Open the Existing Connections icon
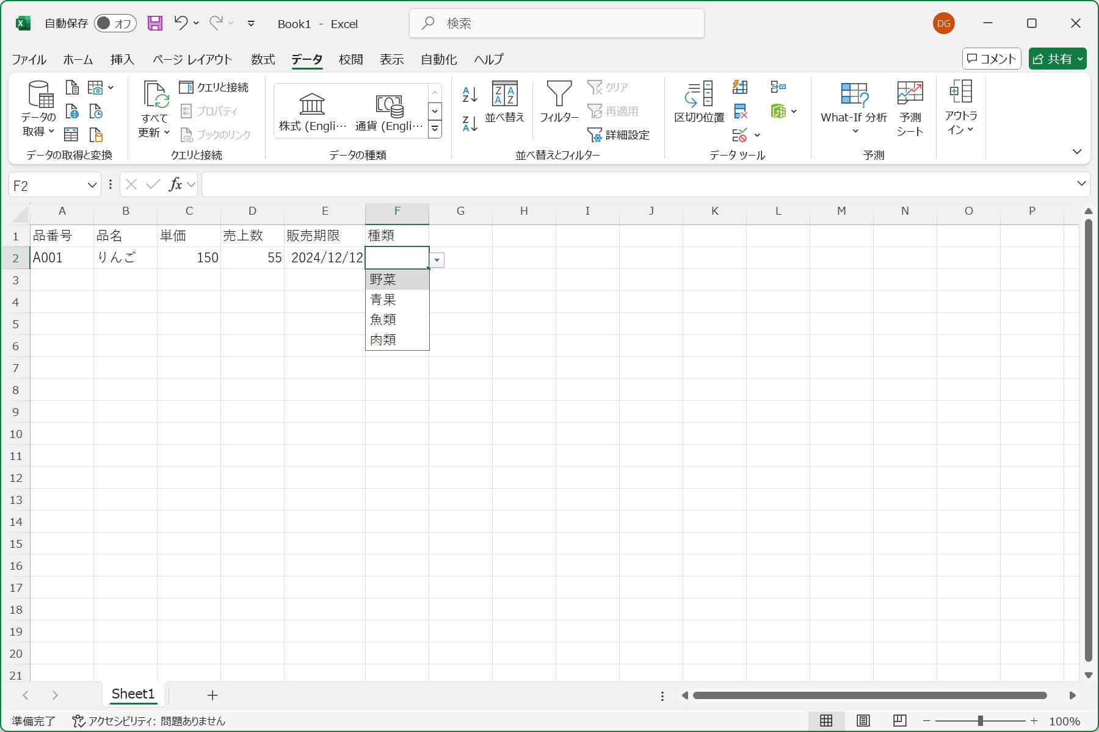Image resolution: width=1099 pixels, height=732 pixels. pos(96,135)
